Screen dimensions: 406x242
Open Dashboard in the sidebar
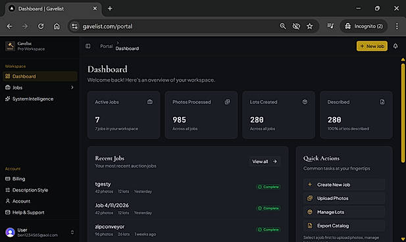click(x=40, y=76)
